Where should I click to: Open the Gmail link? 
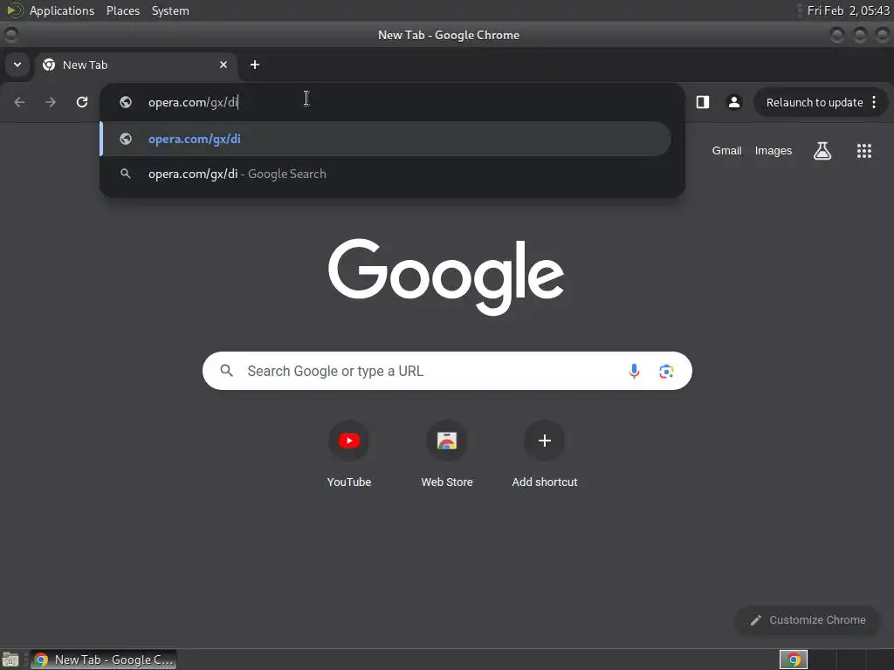(726, 150)
